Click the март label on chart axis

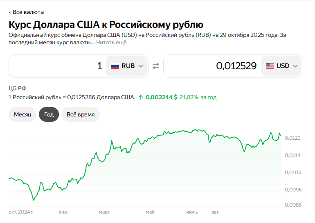click(104, 212)
